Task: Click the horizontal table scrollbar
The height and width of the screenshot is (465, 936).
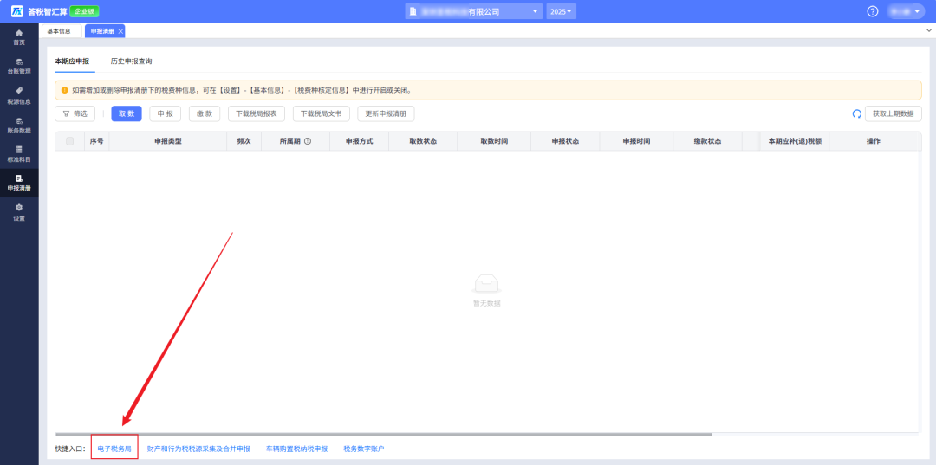Action: (x=384, y=434)
